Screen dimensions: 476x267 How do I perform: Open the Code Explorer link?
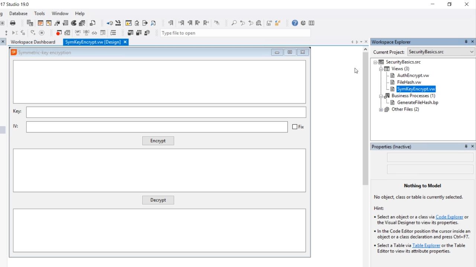tap(449, 217)
